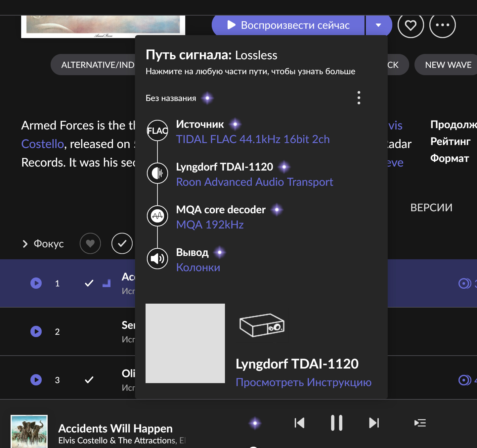Open album three-dots more options
Image resolution: width=477 pixels, height=448 pixels.
pos(442,25)
